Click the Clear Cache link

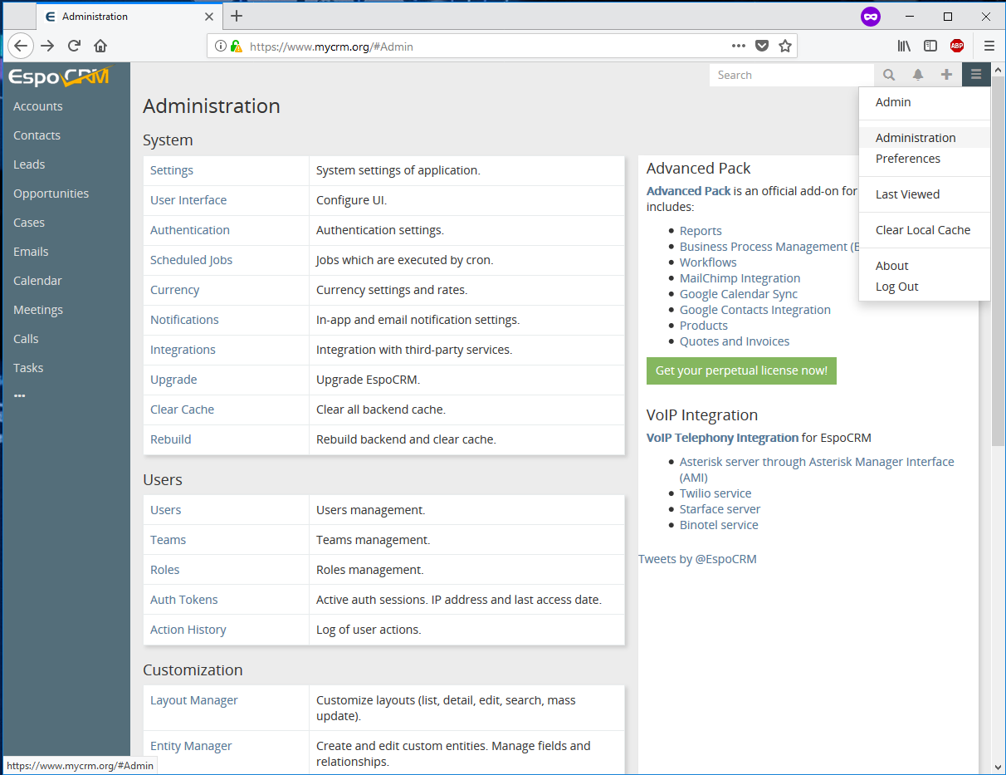[x=182, y=410]
